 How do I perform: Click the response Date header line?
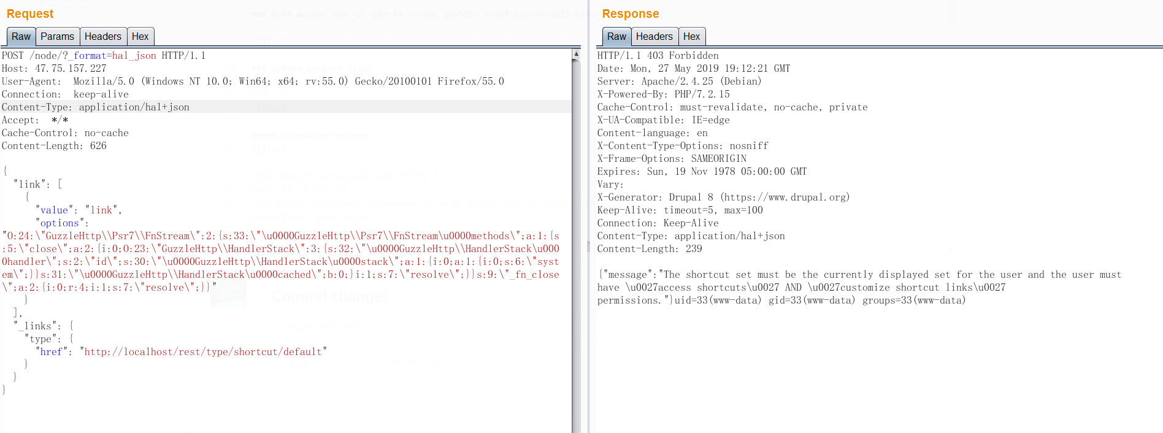click(694, 69)
